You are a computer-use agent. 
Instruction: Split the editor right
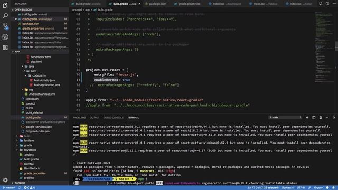[327, 4]
